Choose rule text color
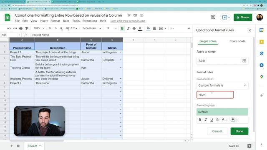Viewport: 267px width, 150px height. pyautogui.click(x=224, y=120)
